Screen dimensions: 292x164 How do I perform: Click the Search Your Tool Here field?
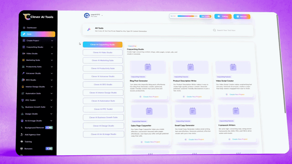point(234,30)
